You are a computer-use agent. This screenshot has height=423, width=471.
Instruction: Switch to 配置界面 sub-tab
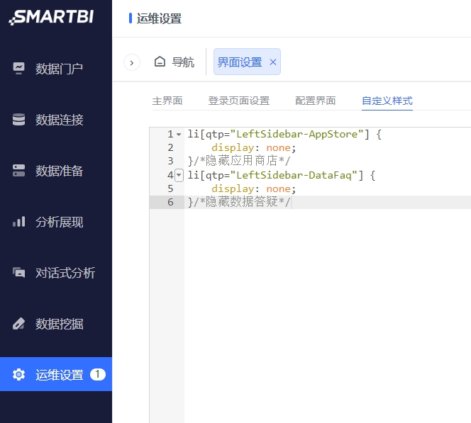316,101
